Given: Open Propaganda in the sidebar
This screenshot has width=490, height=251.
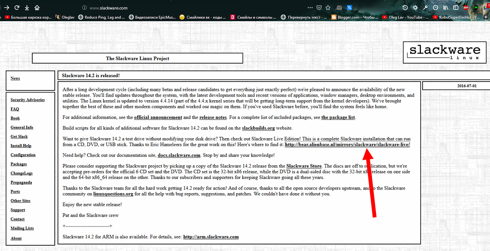Looking at the screenshot, I should tap(21, 182).
